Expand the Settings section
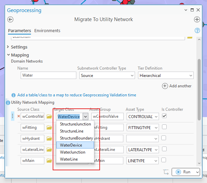The height and width of the screenshot is (183, 207). pyautogui.click(x=8, y=47)
